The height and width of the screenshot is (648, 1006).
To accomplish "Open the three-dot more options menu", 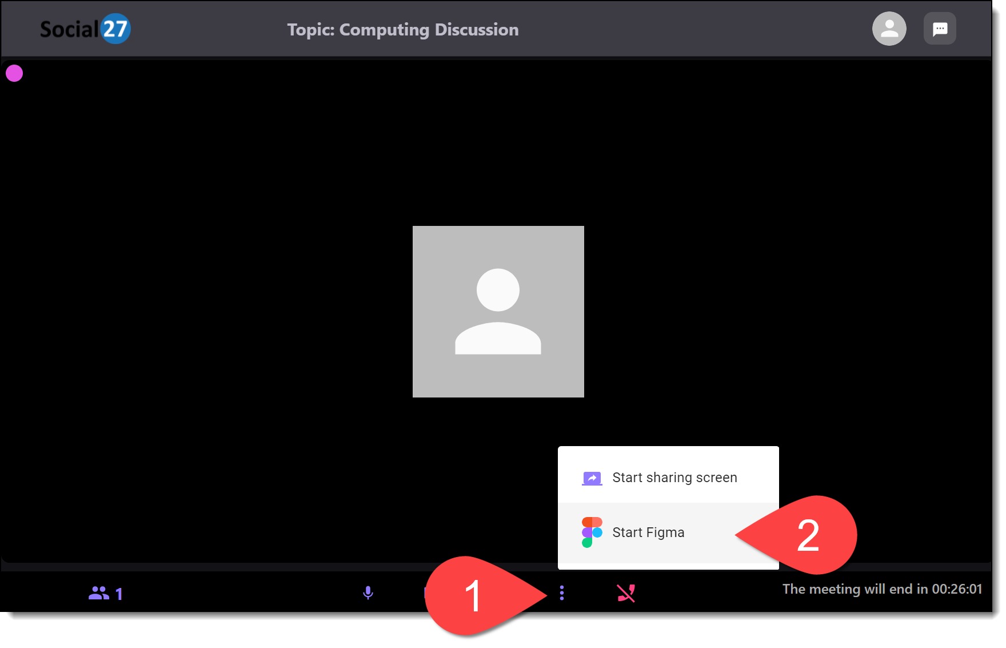I will tap(562, 593).
